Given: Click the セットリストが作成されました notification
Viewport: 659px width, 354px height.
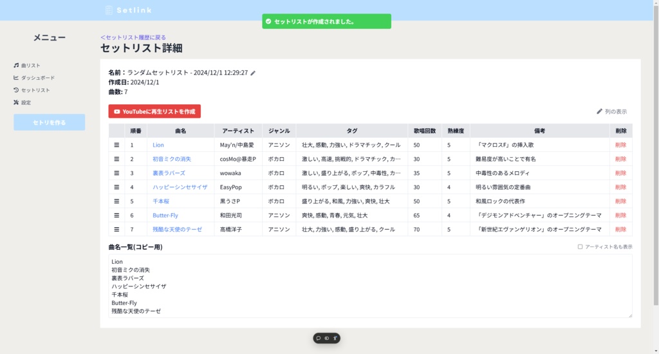Looking at the screenshot, I should (326, 21).
